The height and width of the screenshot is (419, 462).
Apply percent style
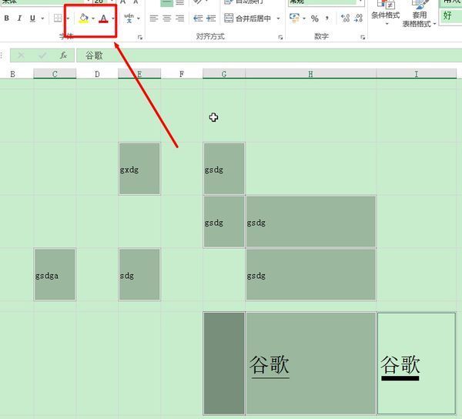pyautogui.click(x=315, y=18)
